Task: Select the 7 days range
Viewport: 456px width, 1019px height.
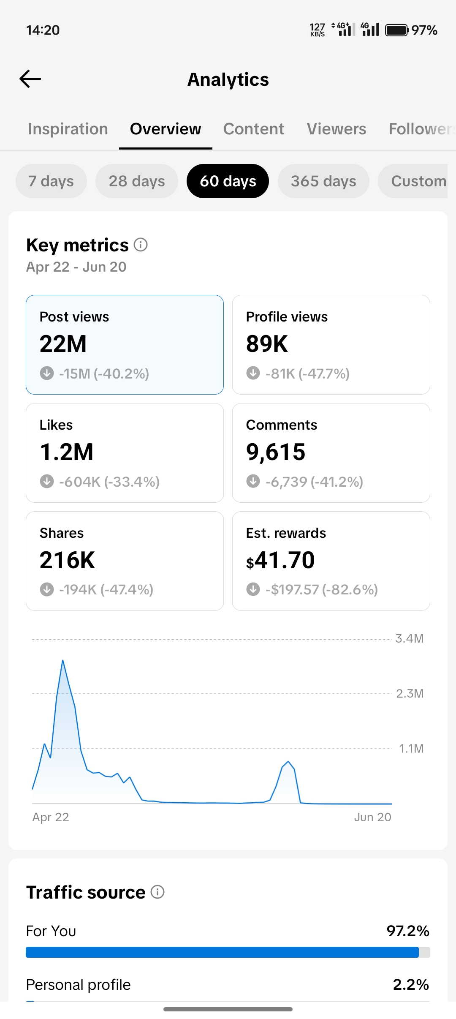Action: (51, 181)
